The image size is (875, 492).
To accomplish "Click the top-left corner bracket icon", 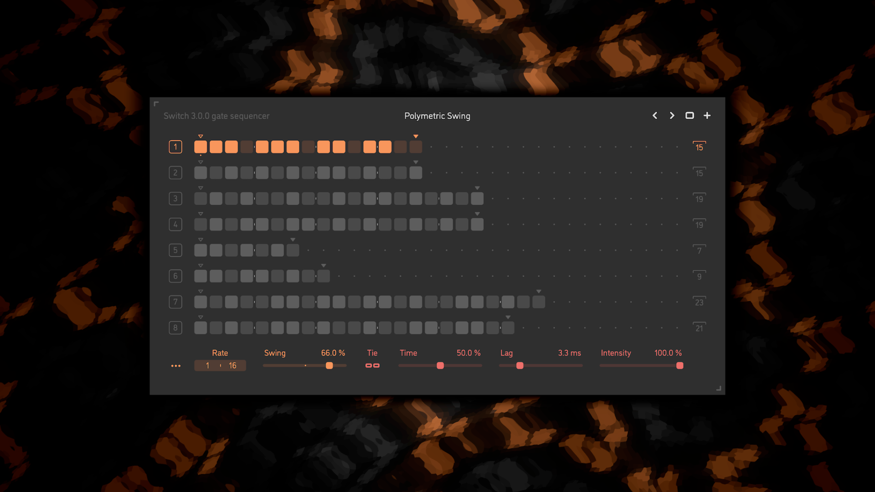I will [156, 104].
